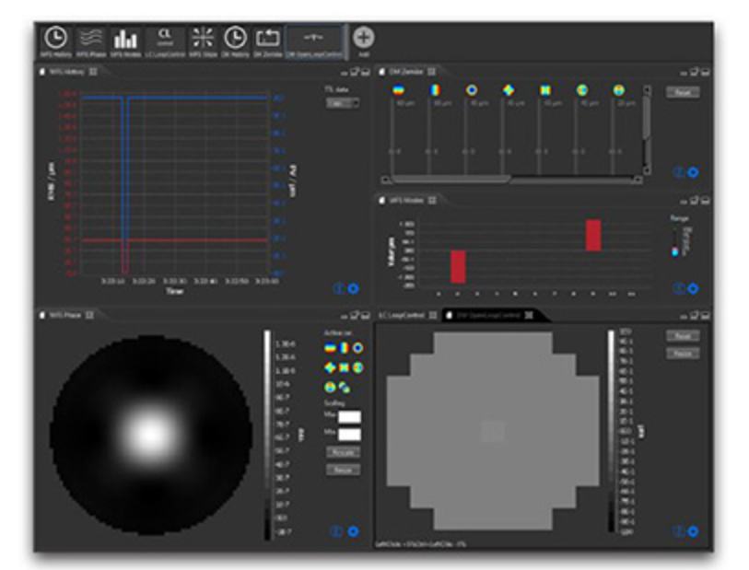Open the WFS Modes bar-chart icon
749x570 pixels.
click(x=124, y=40)
